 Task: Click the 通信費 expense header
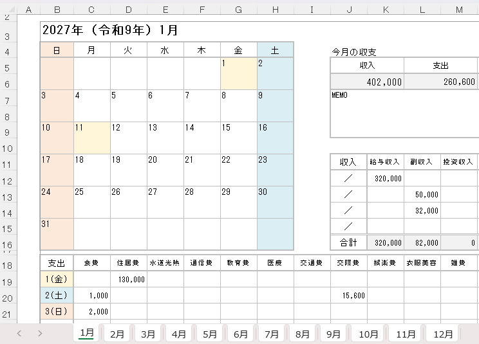[202, 262]
